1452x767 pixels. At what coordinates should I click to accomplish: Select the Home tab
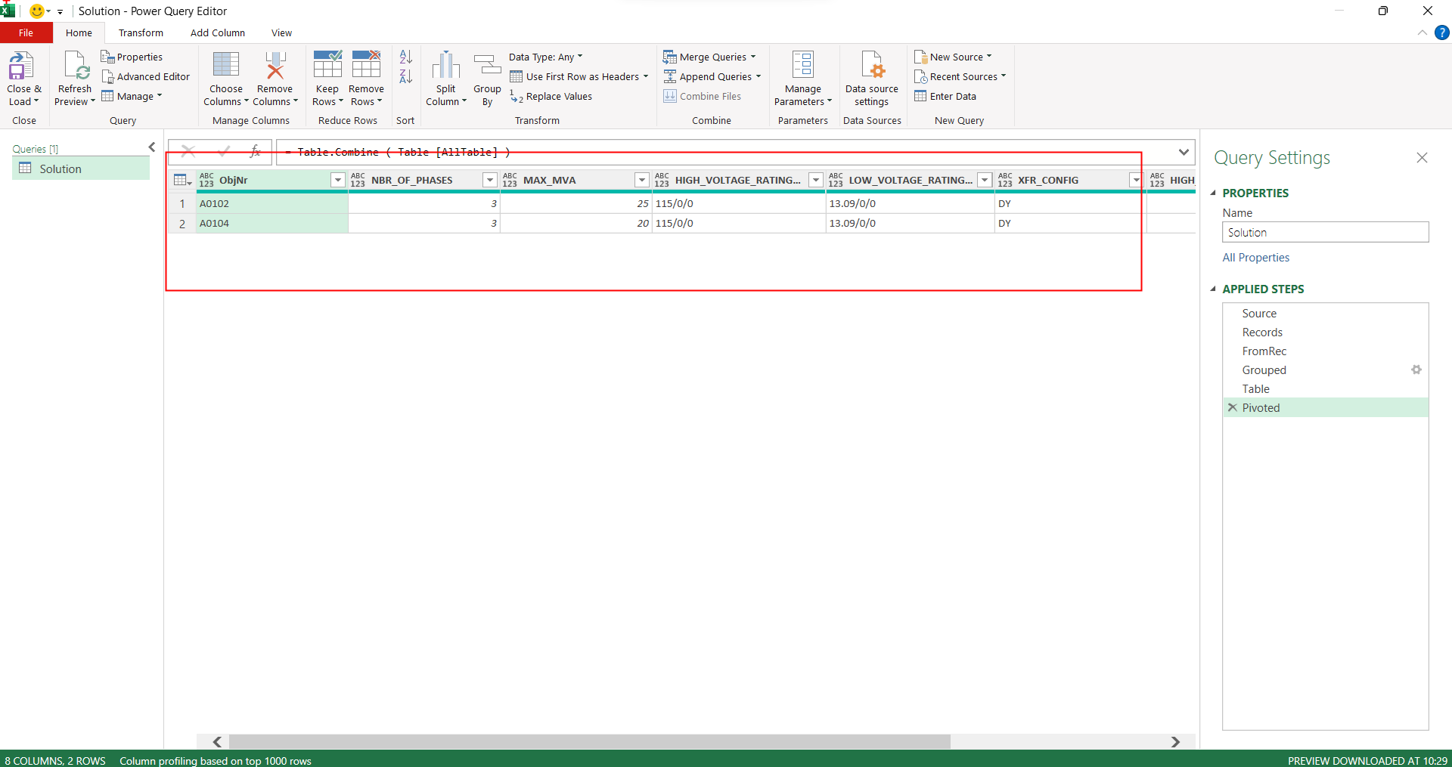coord(79,32)
